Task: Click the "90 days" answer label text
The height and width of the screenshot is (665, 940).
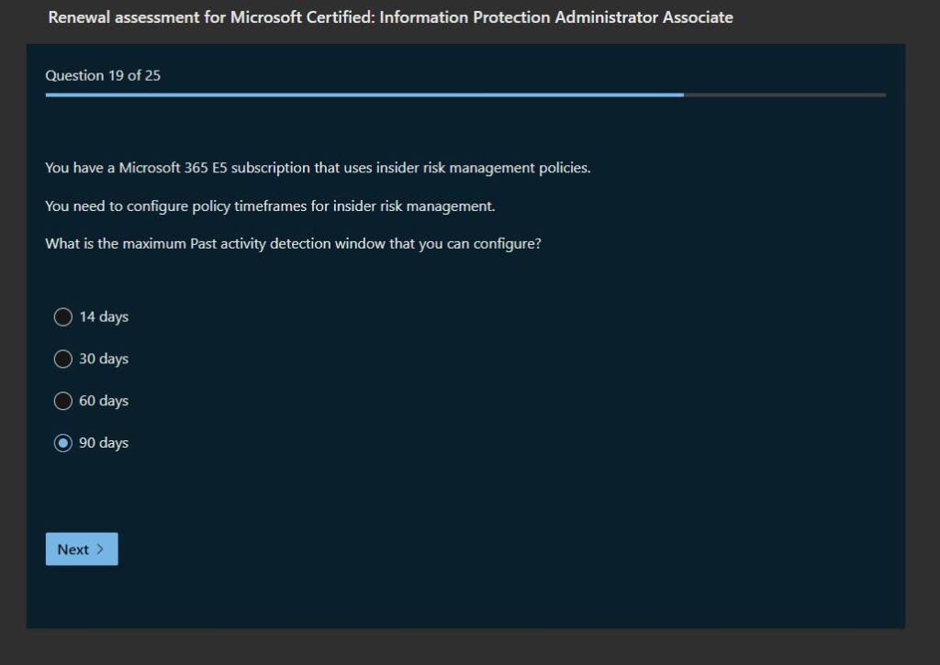Action: (x=104, y=443)
